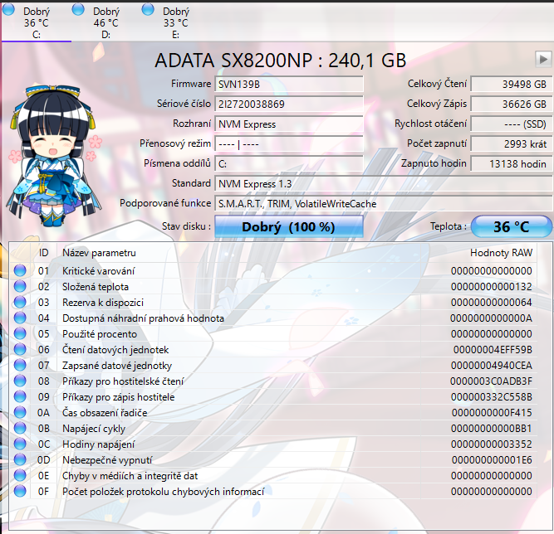
Task: Click status orb of Složená teplota row
Action: (x=20, y=286)
